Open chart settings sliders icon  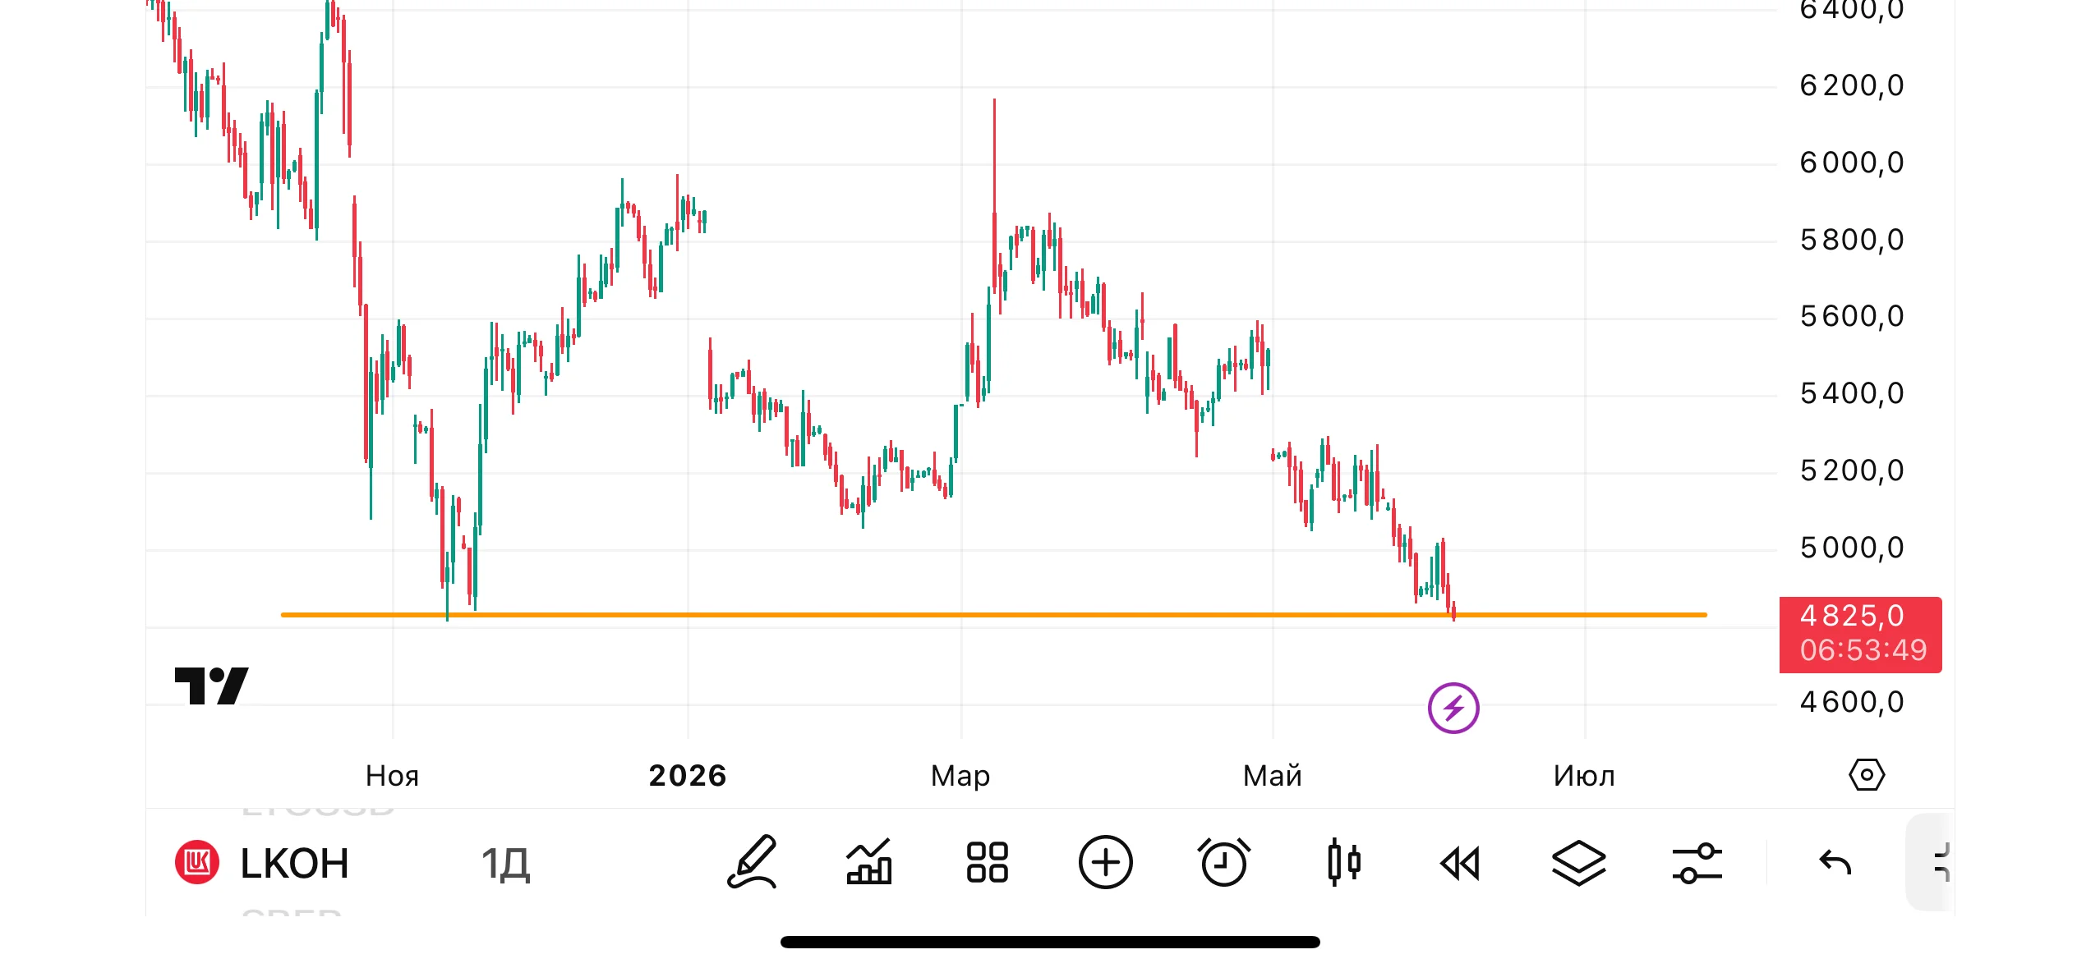coord(1697,863)
